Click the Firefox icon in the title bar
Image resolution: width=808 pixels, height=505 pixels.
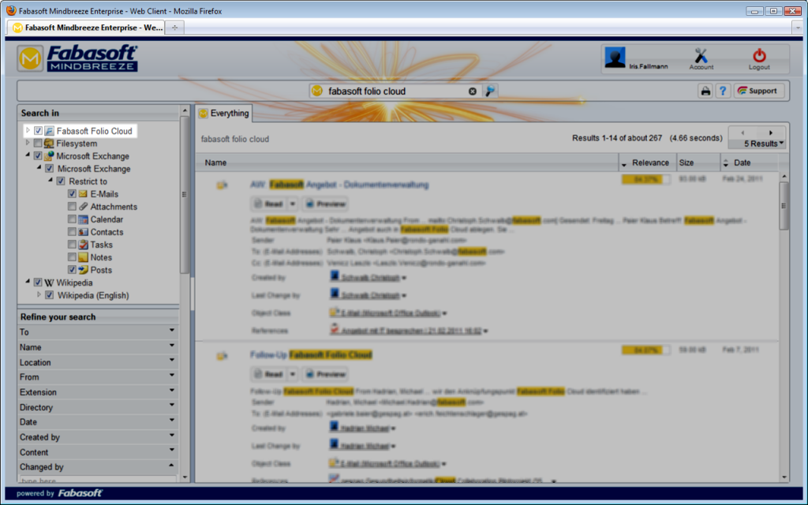coord(11,10)
